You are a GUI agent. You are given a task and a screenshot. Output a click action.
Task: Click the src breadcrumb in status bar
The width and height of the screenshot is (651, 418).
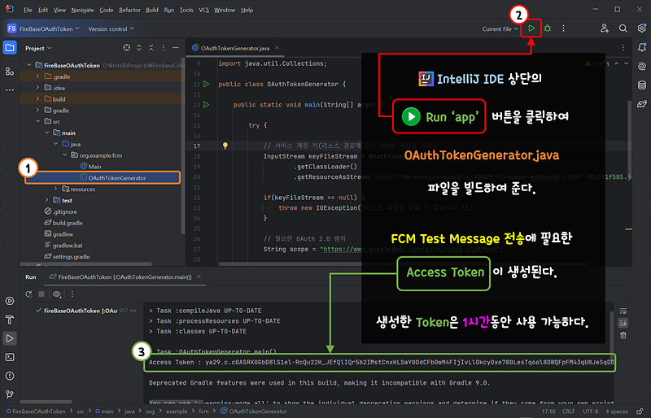coord(81,411)
